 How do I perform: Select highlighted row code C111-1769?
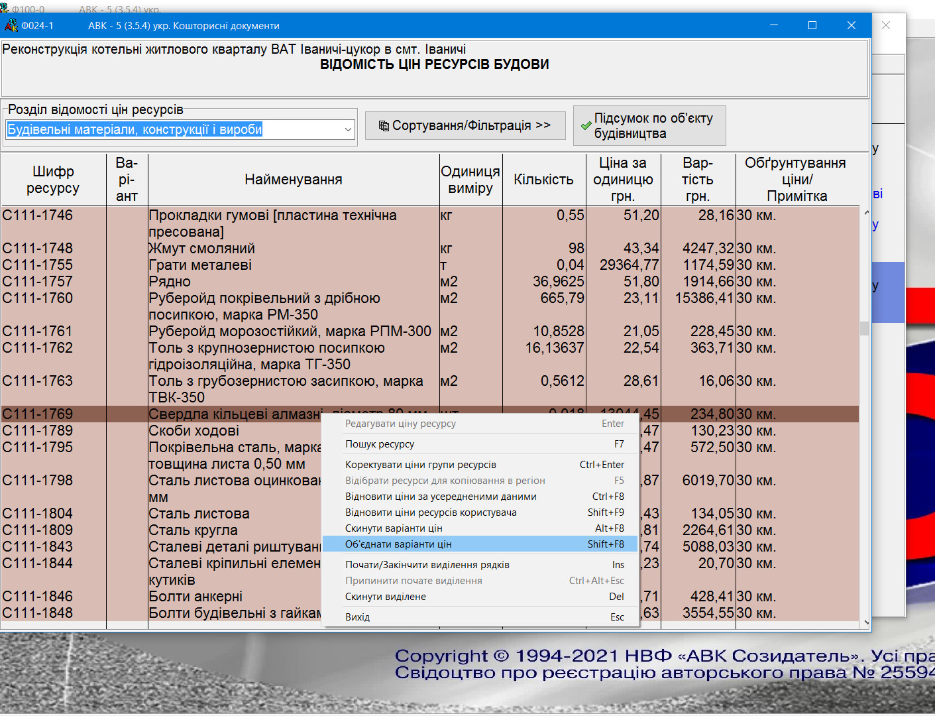[38, 414]
